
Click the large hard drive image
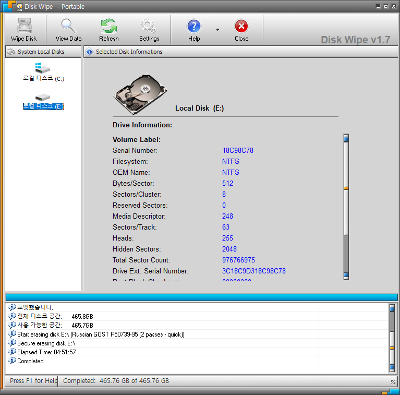[x=140, y=93]
